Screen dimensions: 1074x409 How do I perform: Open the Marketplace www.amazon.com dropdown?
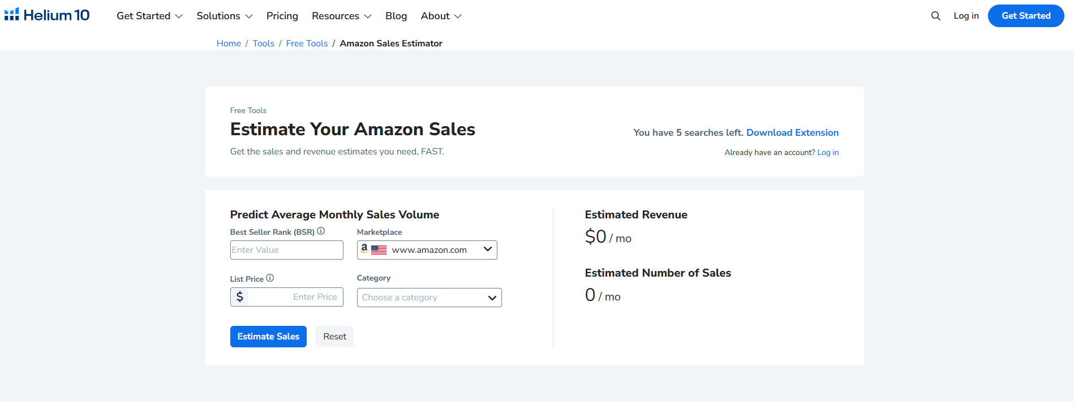[427, 250]
